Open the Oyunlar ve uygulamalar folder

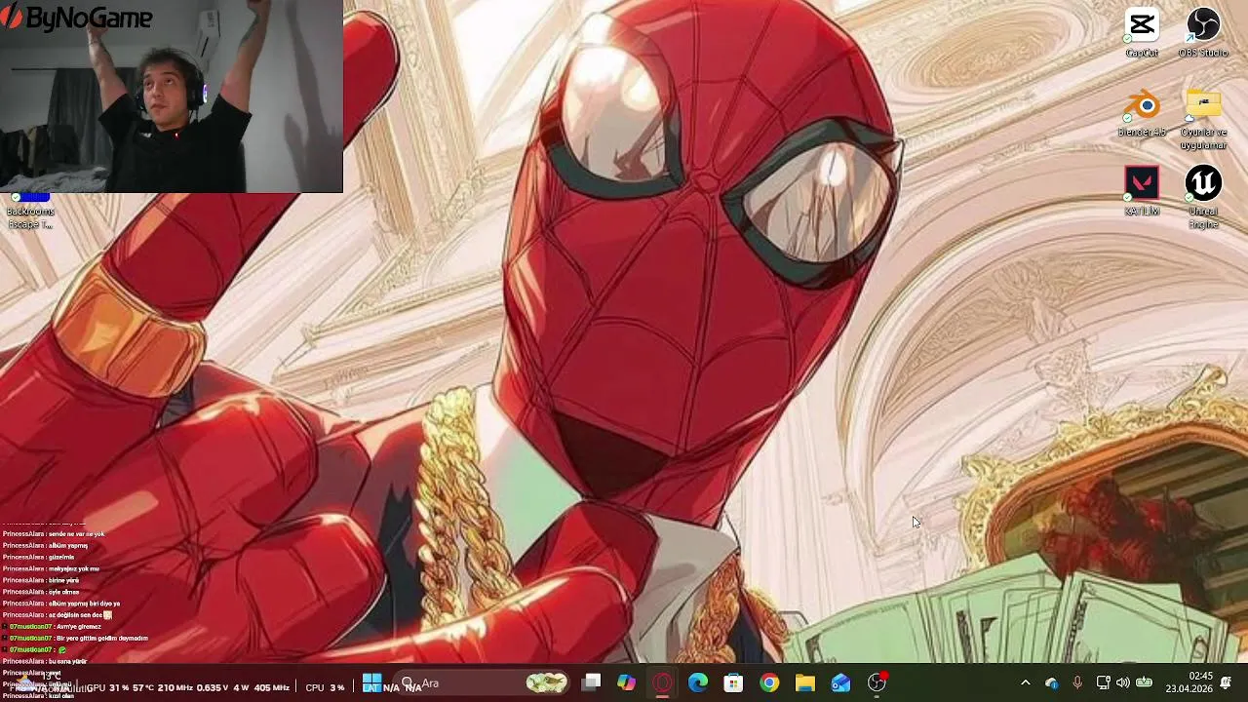(1203, 119)
